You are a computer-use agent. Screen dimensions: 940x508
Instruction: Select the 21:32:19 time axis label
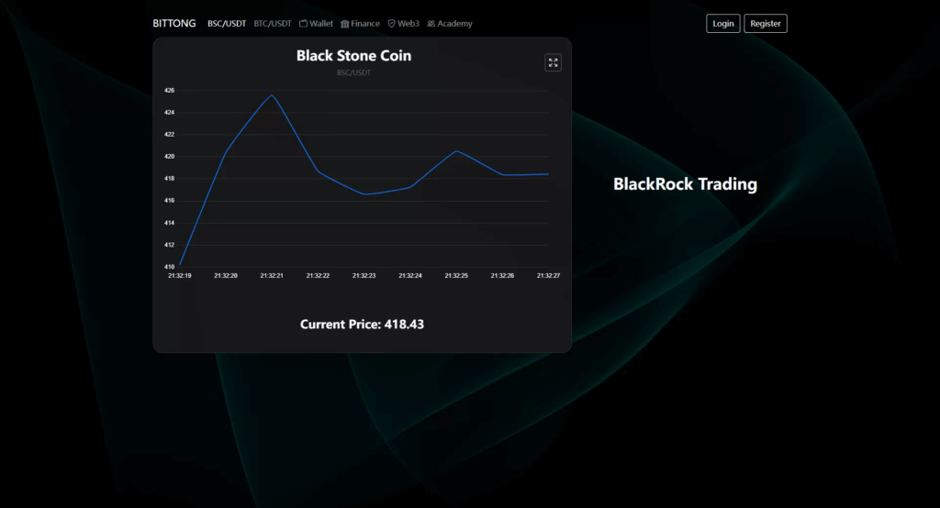tap(180, 275)
